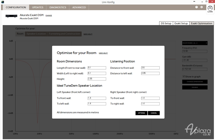Screen dimensions: 215x140
Task: Click the Height input field
Action: point(97,79)
